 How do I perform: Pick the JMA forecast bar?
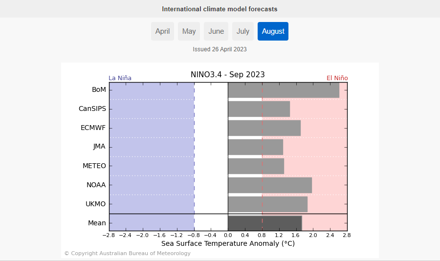[x=255, y=147]
